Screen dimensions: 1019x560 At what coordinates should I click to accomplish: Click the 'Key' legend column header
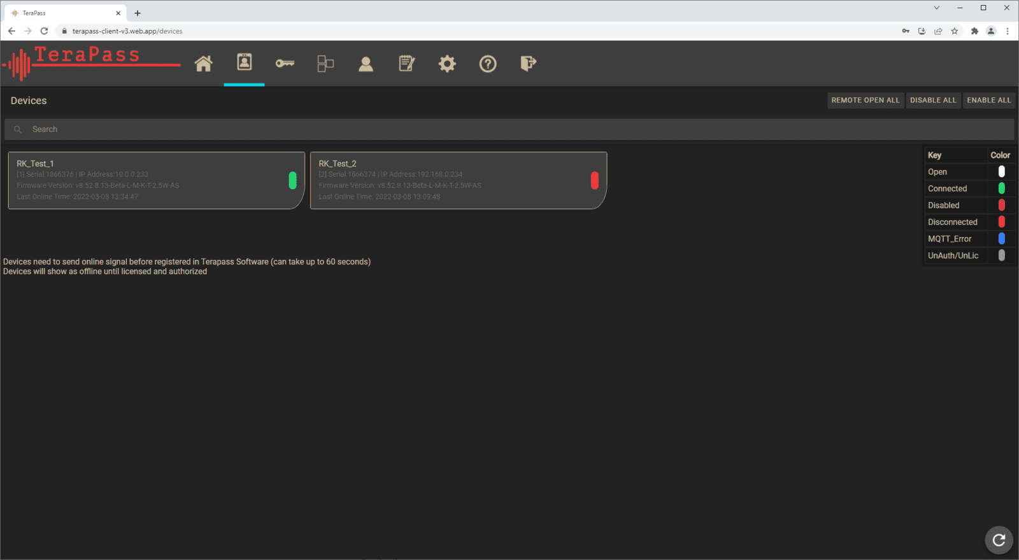coord(934,155)
